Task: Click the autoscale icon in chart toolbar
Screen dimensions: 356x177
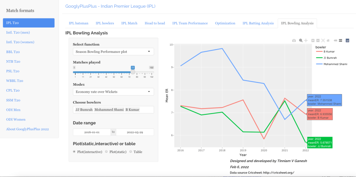Action: (x=323, y=40)
